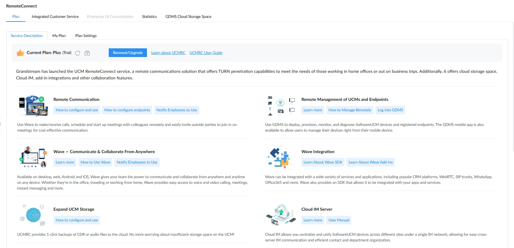Screen dimensions: 514x248
Task: Click Learn About Wave SDK
Action: [323, 162]
